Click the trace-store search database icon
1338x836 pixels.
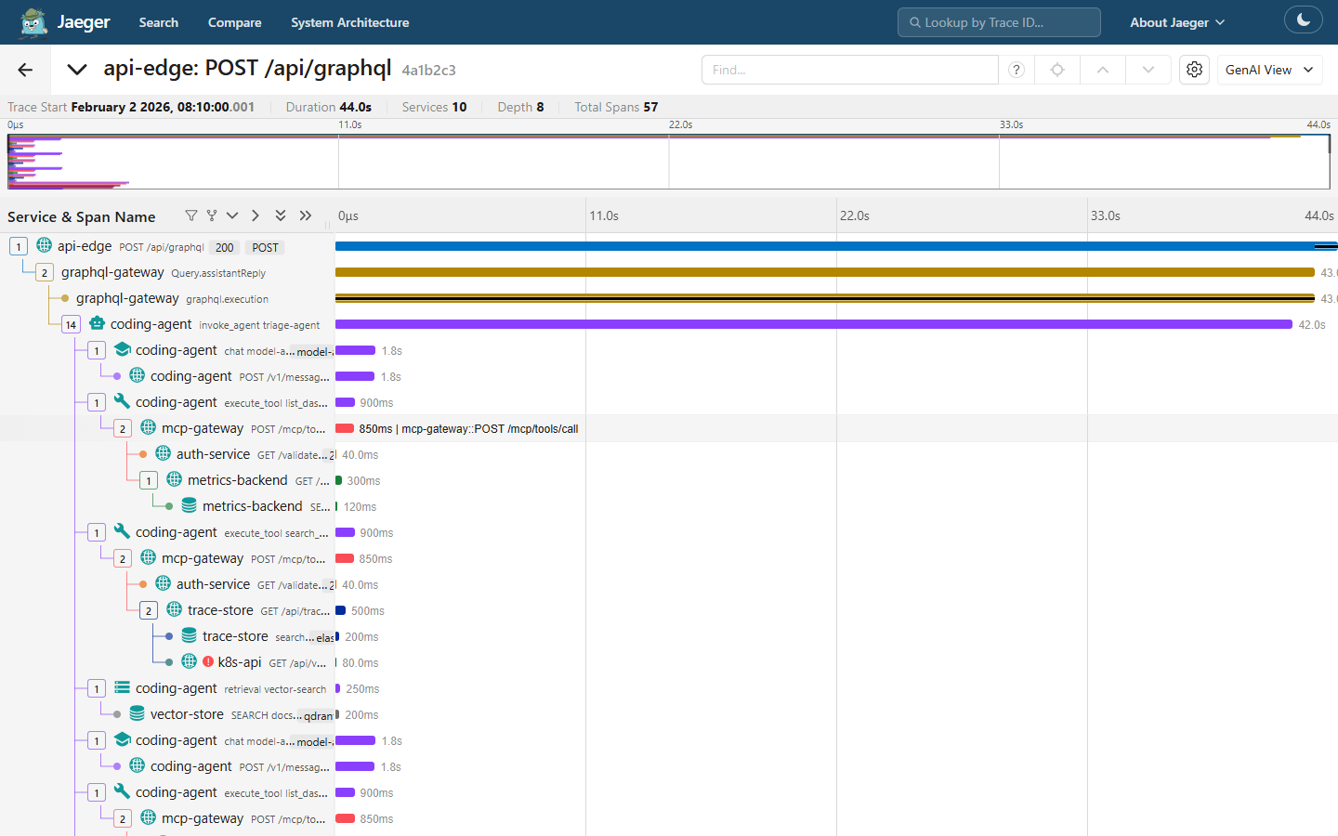189,635
